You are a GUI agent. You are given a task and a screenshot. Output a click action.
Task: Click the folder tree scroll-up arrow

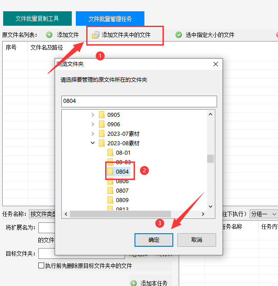[210, 115]
